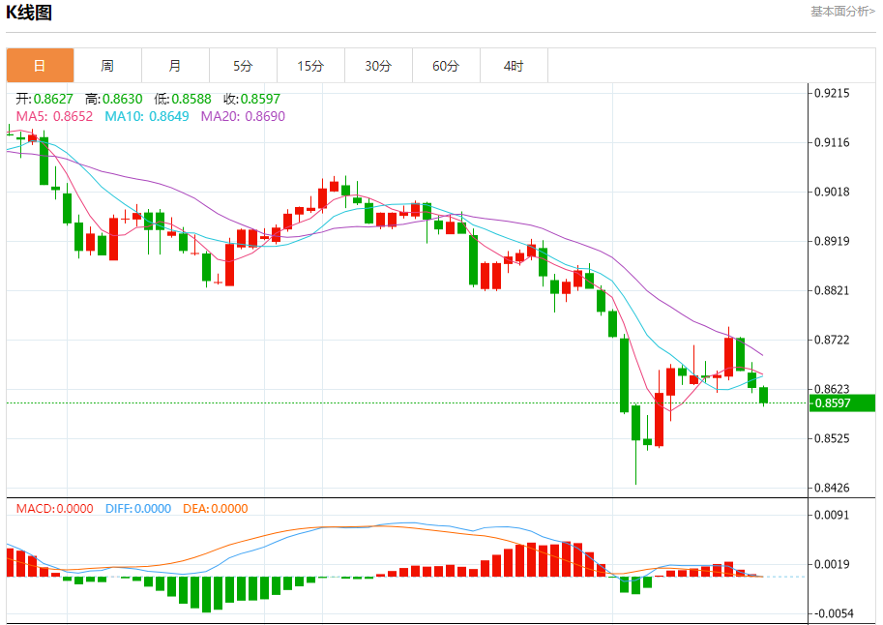
Task: Switch to the 月 monthly tab
Action: pyautogui.click(x=175, y=66)
